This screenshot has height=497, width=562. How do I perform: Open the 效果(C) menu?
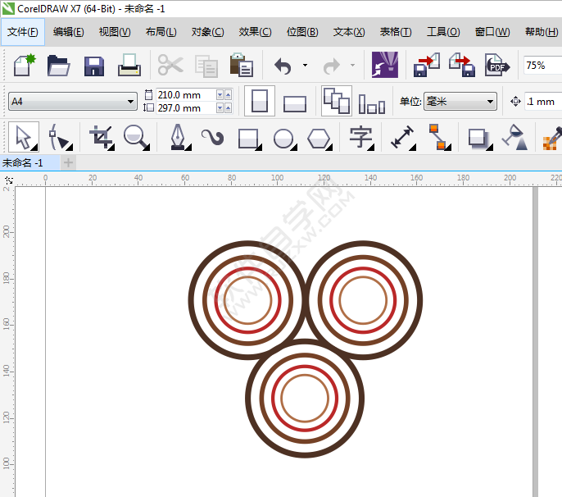pyautogui.click(x=255, y=32)
